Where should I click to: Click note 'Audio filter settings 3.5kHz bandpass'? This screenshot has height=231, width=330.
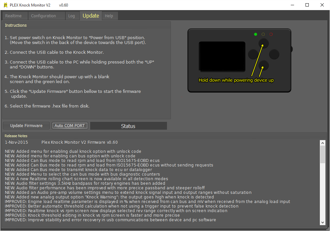click(x=85, y=183)
